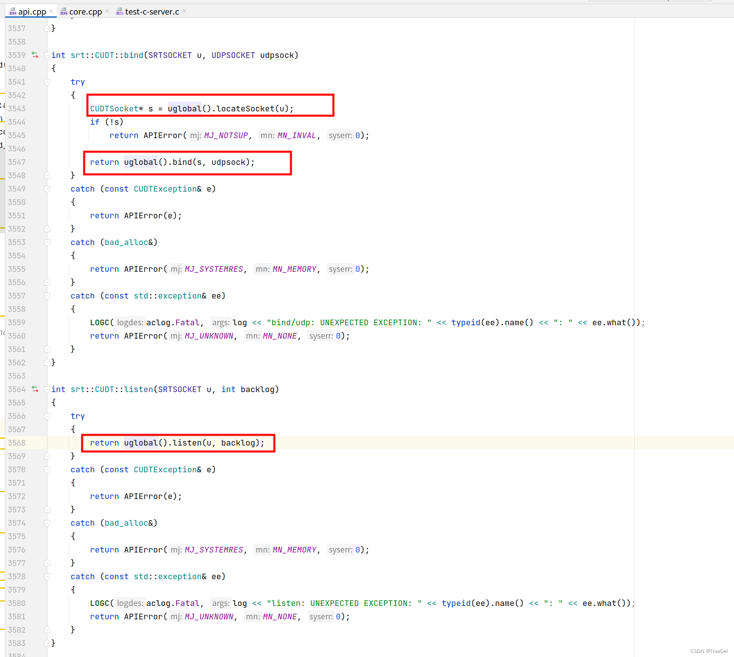Click the core.cpp file type icon
Image resolution: width=734 pixels, height=657 pixels.
pos(64,11)
